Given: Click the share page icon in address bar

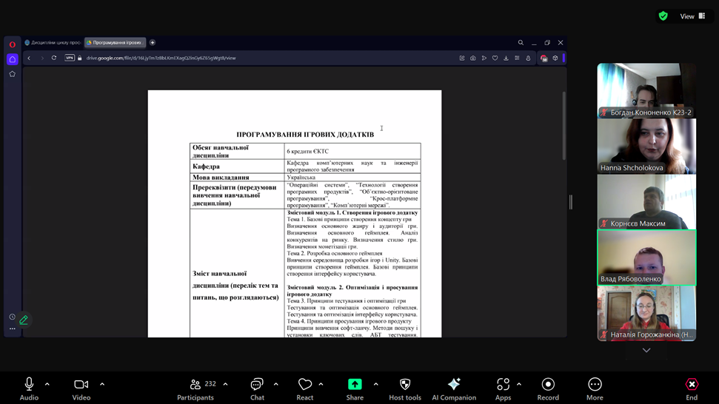Looking at the screenshot, I should tap(462, 58).
